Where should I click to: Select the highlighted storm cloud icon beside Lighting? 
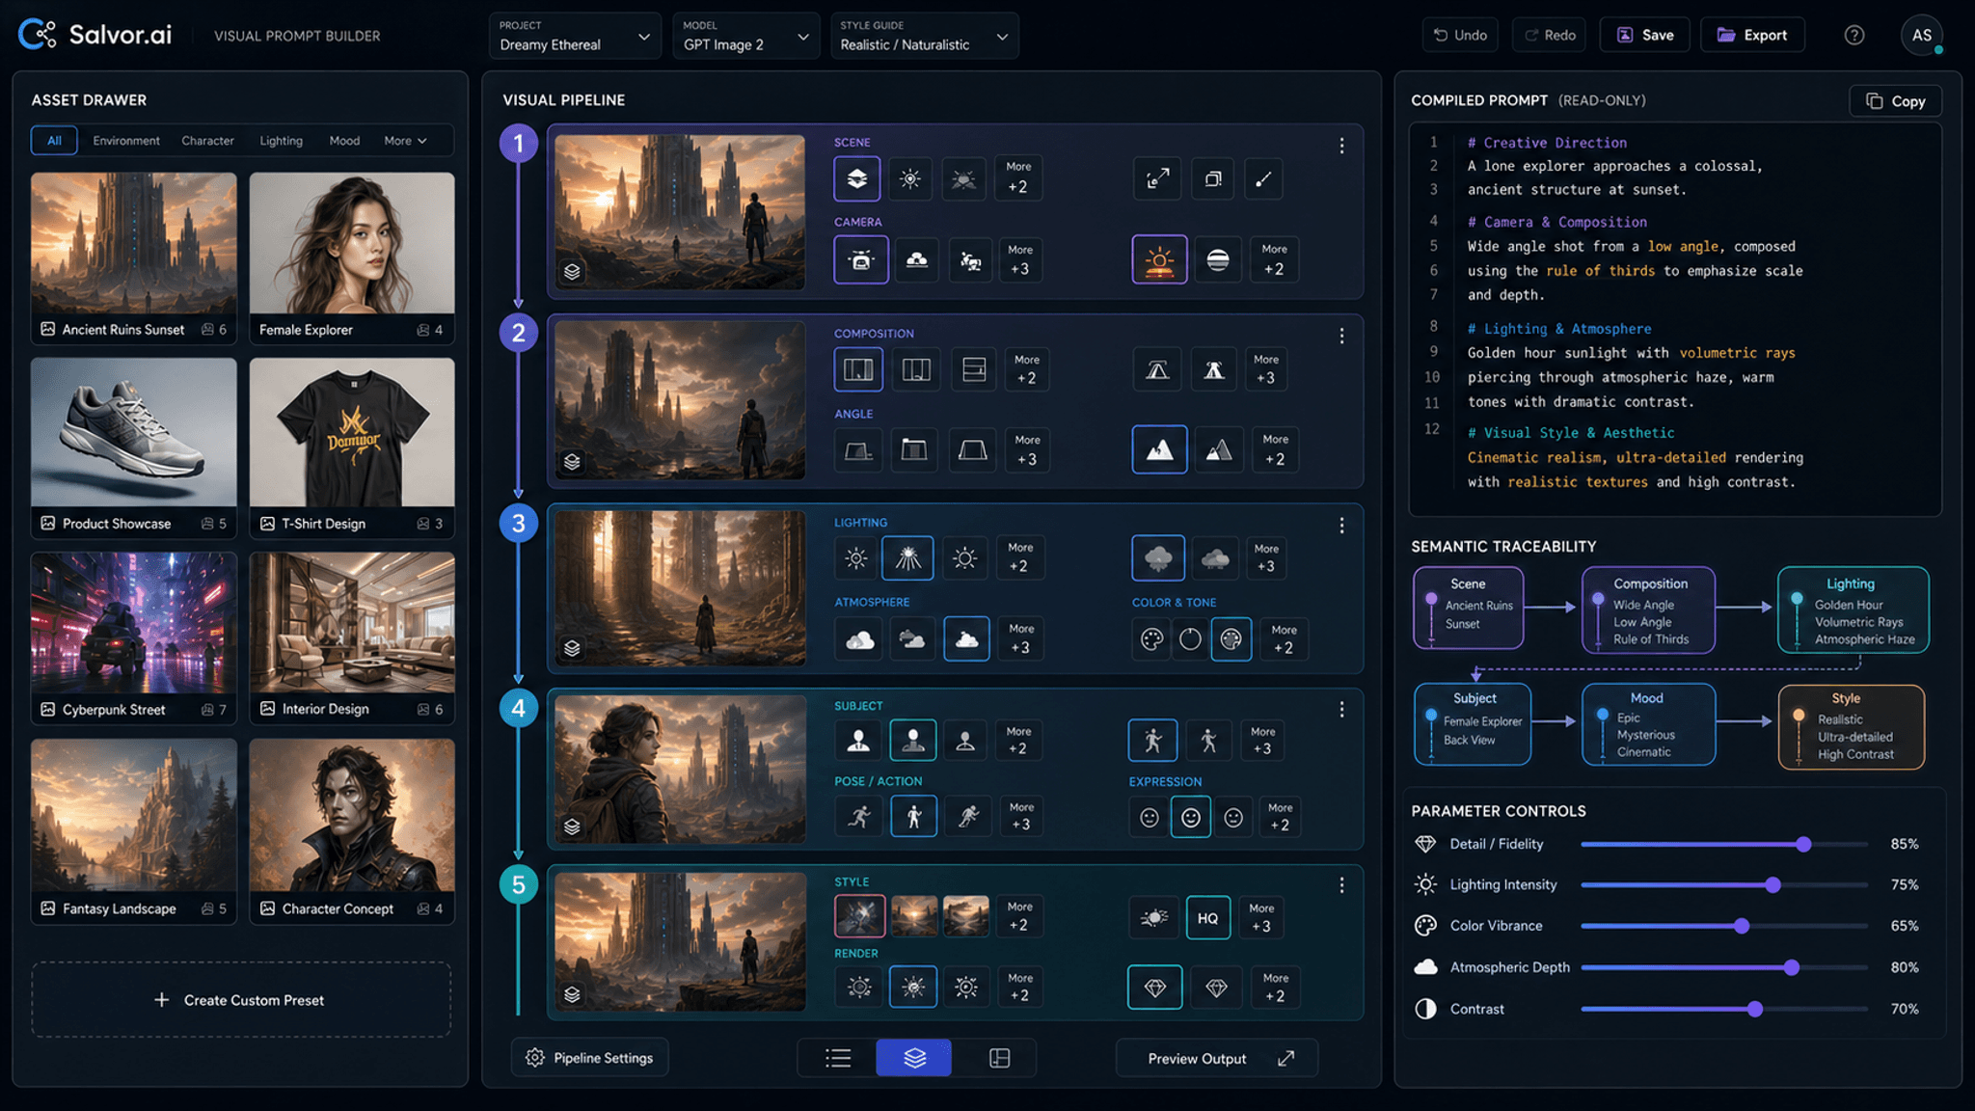click(1158, 557)
